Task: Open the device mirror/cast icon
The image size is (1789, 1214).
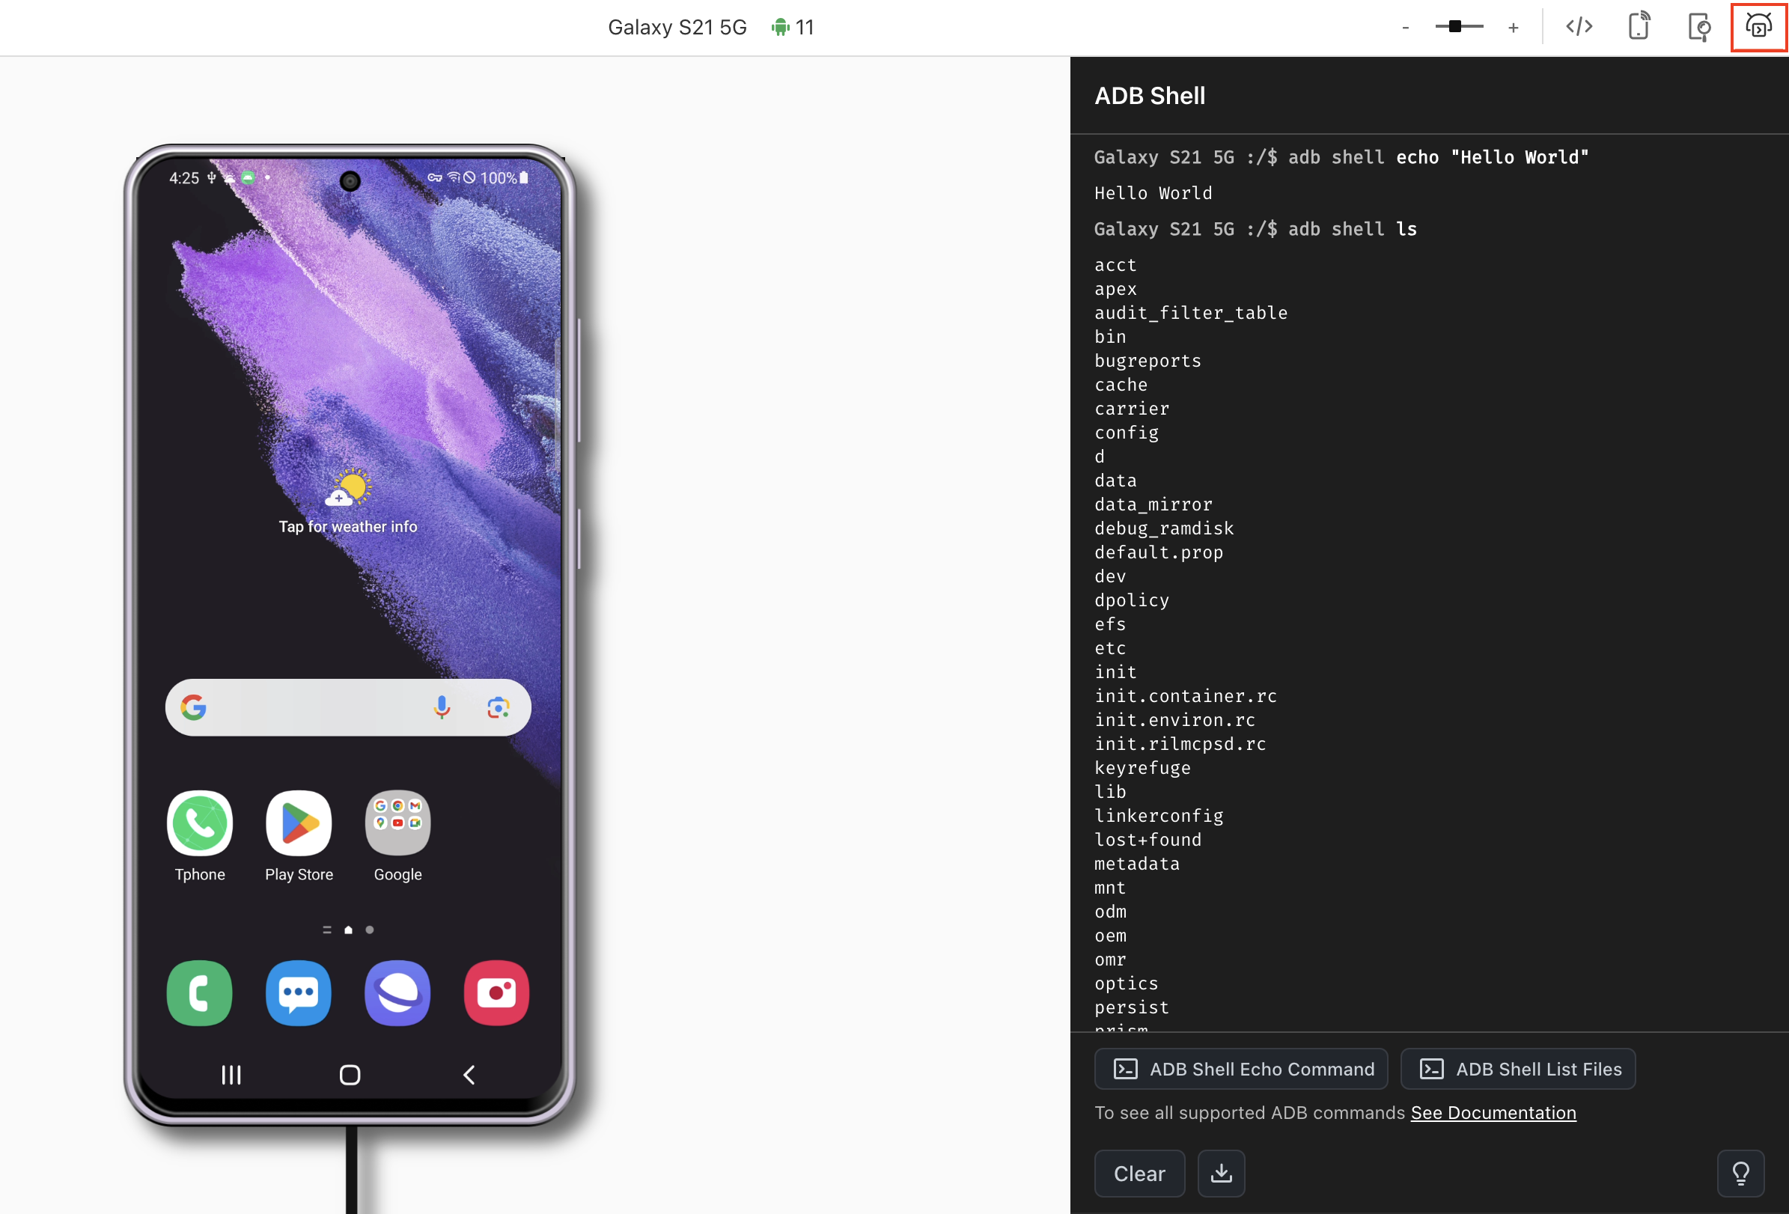Action: [1637, 27]
